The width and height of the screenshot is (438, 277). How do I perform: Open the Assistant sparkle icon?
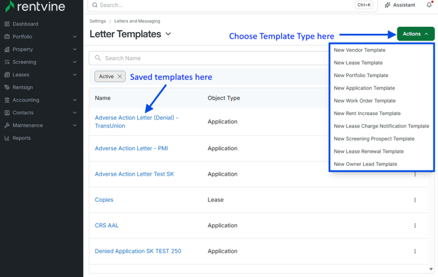click(x=388, y=5)
